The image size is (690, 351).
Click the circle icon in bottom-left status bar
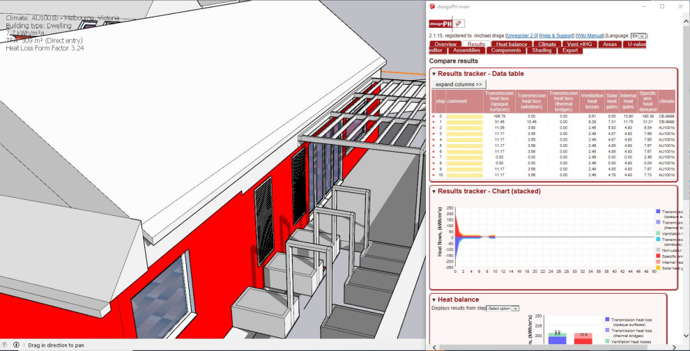6,345
